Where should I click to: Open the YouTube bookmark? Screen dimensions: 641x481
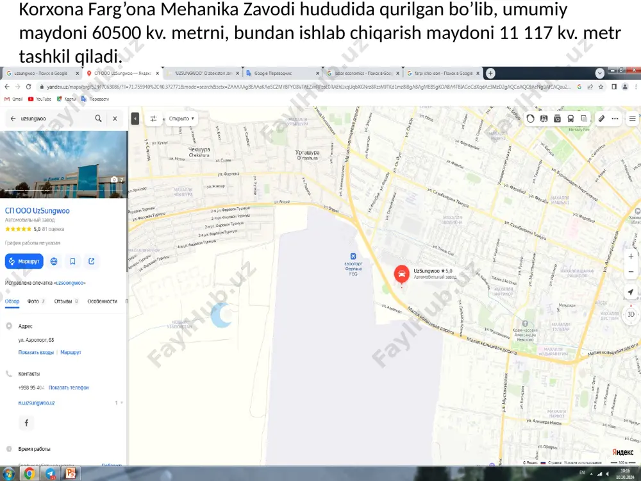[40, 99]
